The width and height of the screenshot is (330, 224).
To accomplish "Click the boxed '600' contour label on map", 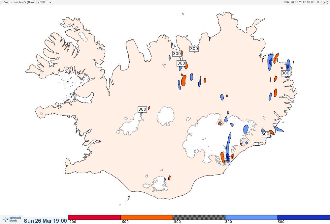I will (x=265, y=134).
